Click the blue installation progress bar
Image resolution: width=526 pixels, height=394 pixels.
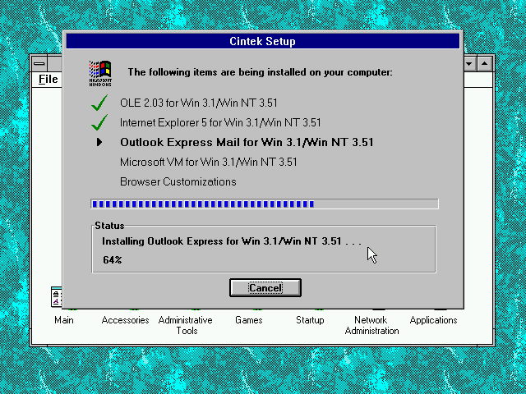pyautogui.click(x=265, y=204)
